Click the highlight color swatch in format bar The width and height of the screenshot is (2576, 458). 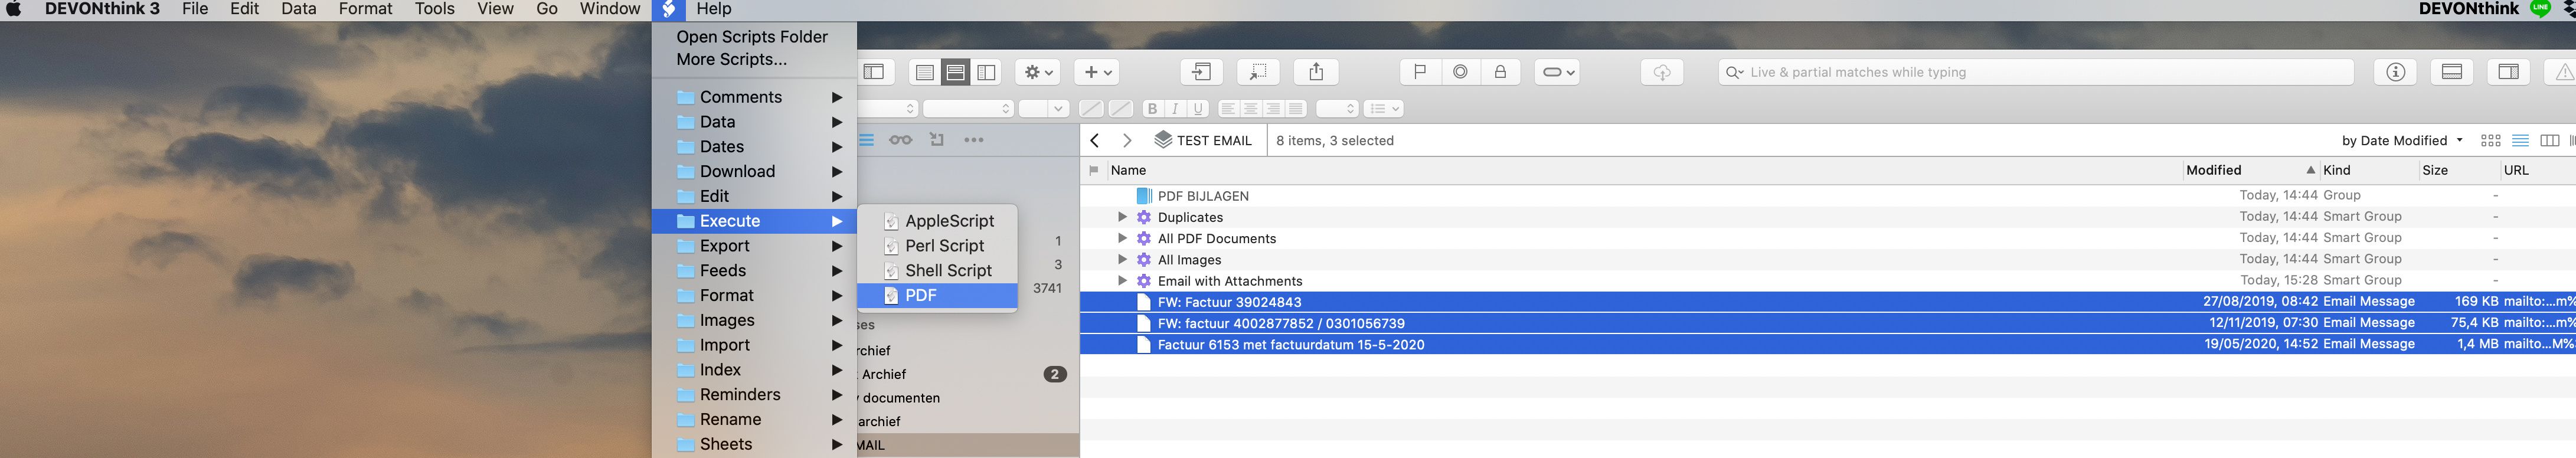click(1121, 109)
